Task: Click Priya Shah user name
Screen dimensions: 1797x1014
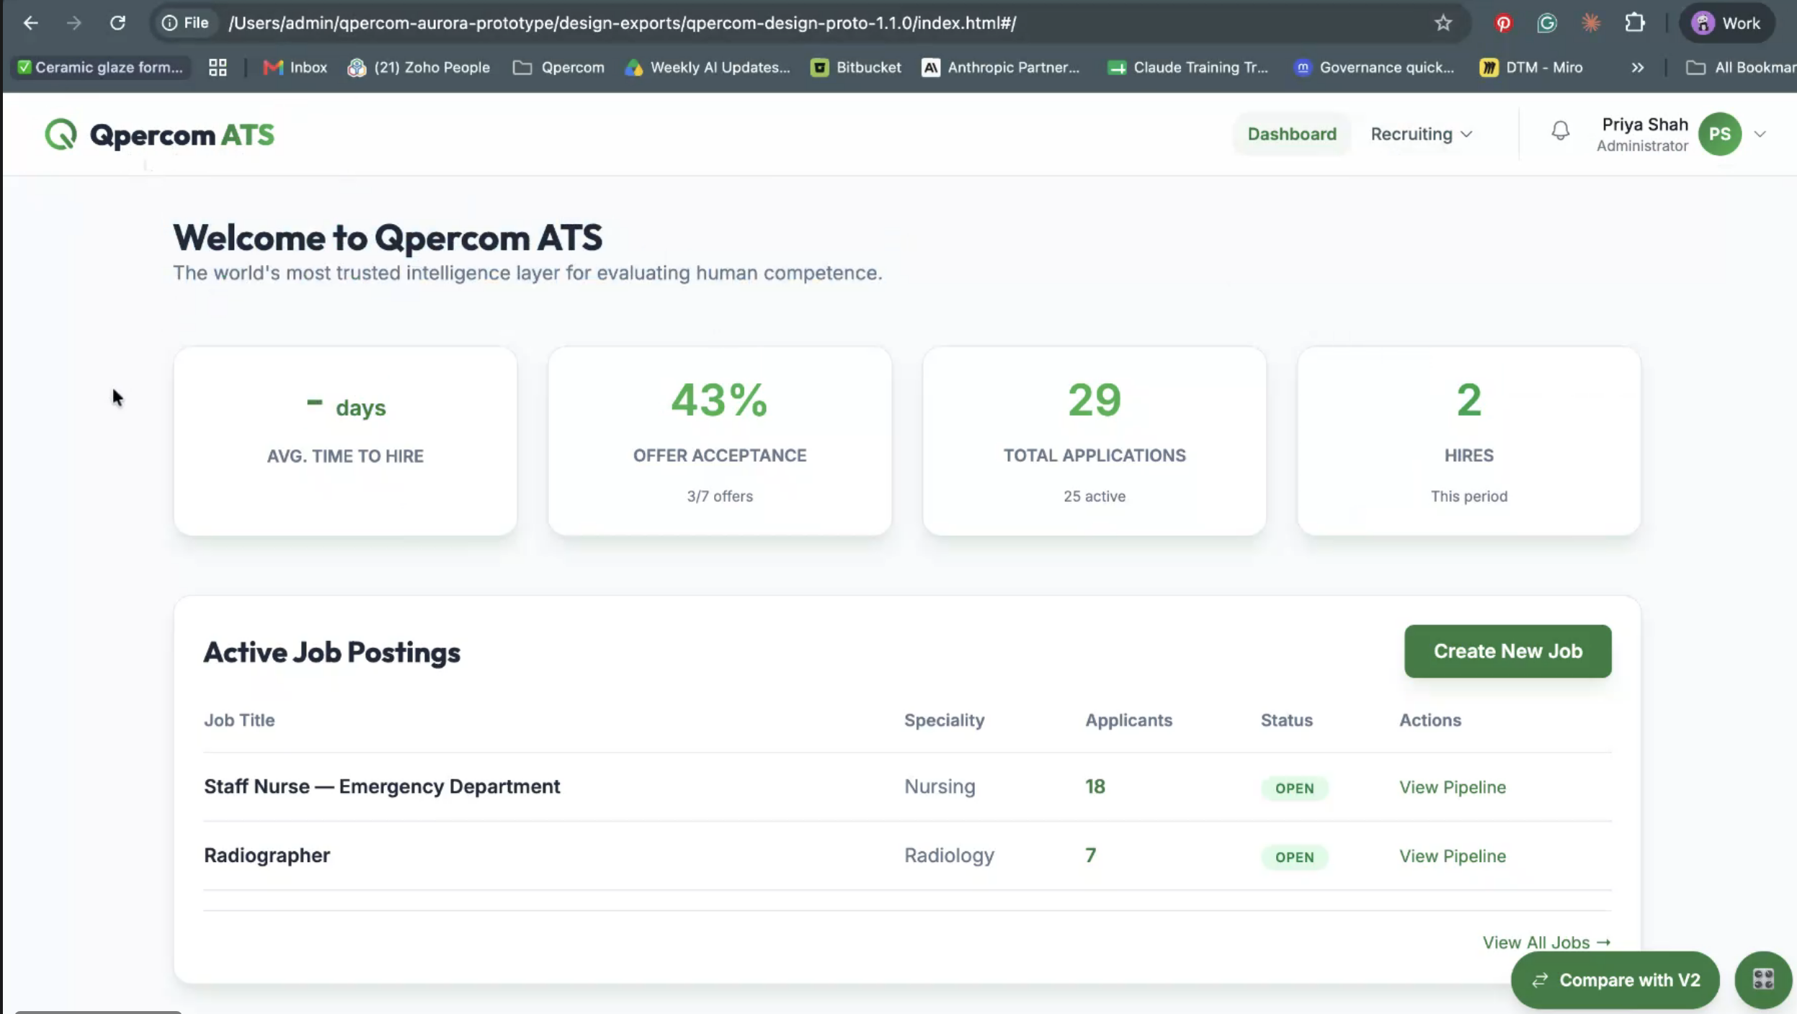Action: pyautogui.click(x=1645, y=125)
